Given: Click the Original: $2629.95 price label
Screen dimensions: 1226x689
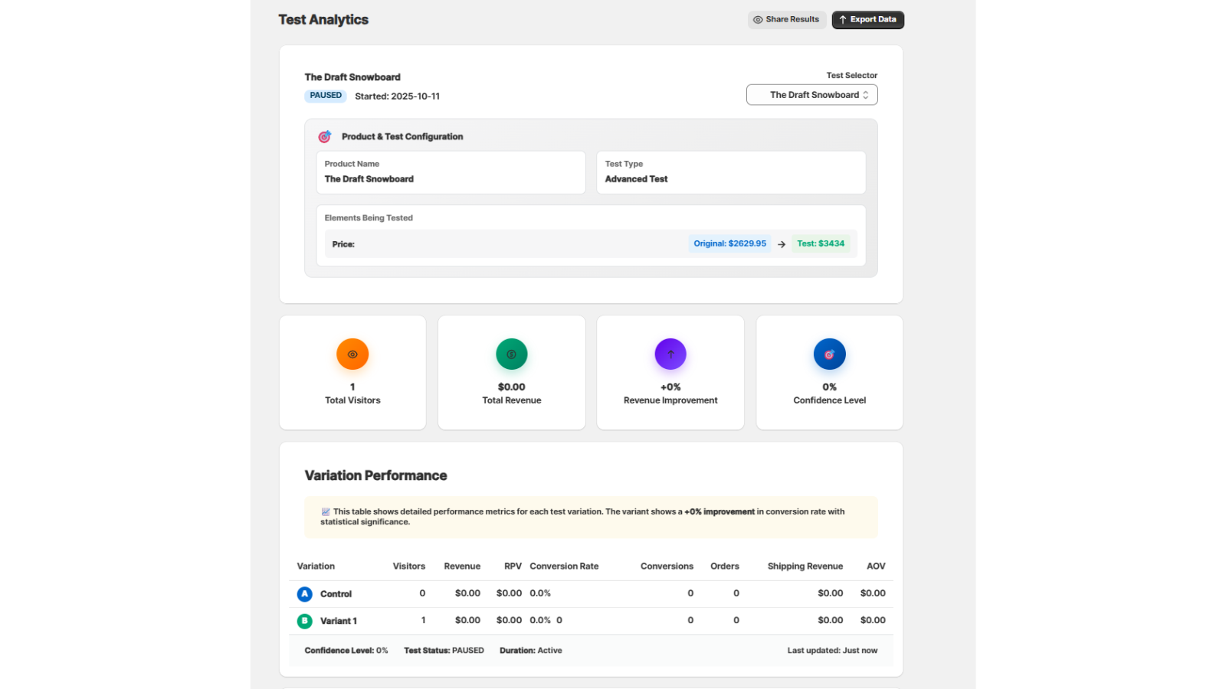Looking at the screenshot, I should coord(729,243).
